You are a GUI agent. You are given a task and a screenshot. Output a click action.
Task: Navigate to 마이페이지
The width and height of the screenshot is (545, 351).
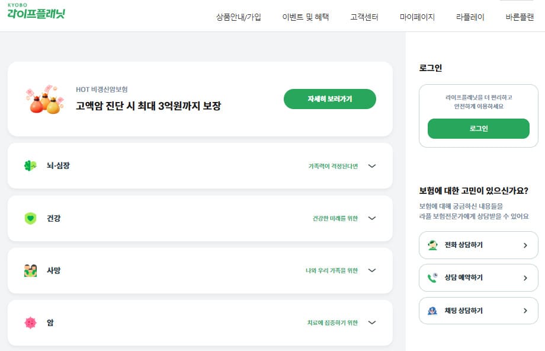pos(416,18)
